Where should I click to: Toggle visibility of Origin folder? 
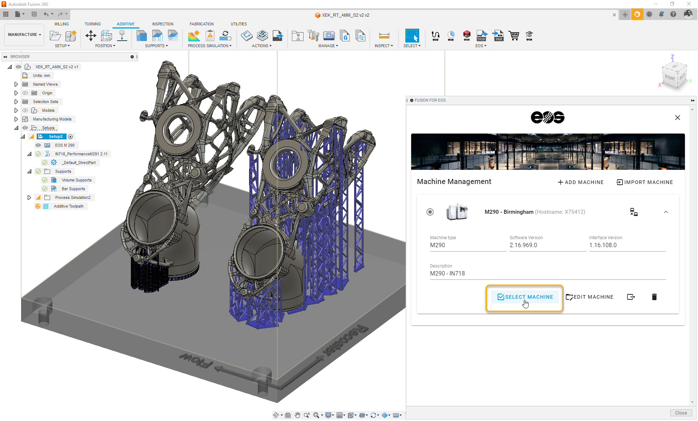pos(25,93)
